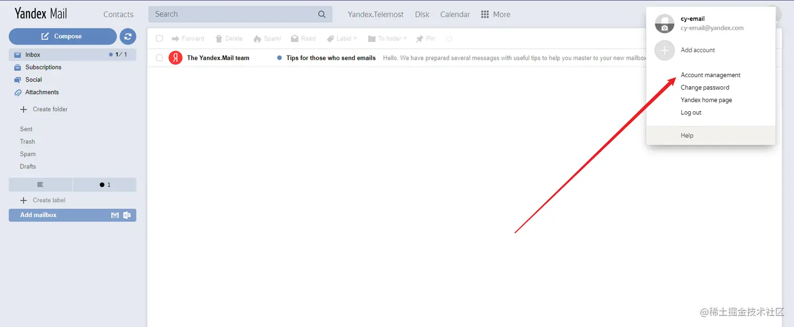The image size is (794, 327).
Task: Filter by flagged messages icon
Action: pyautogui.click(x=40, y=185)
